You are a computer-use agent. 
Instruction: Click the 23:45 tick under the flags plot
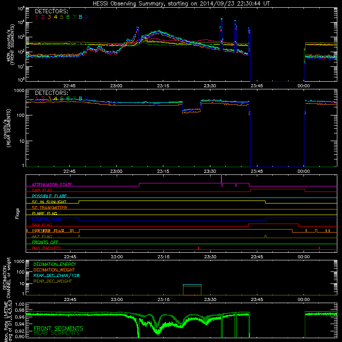pos(257,257)
